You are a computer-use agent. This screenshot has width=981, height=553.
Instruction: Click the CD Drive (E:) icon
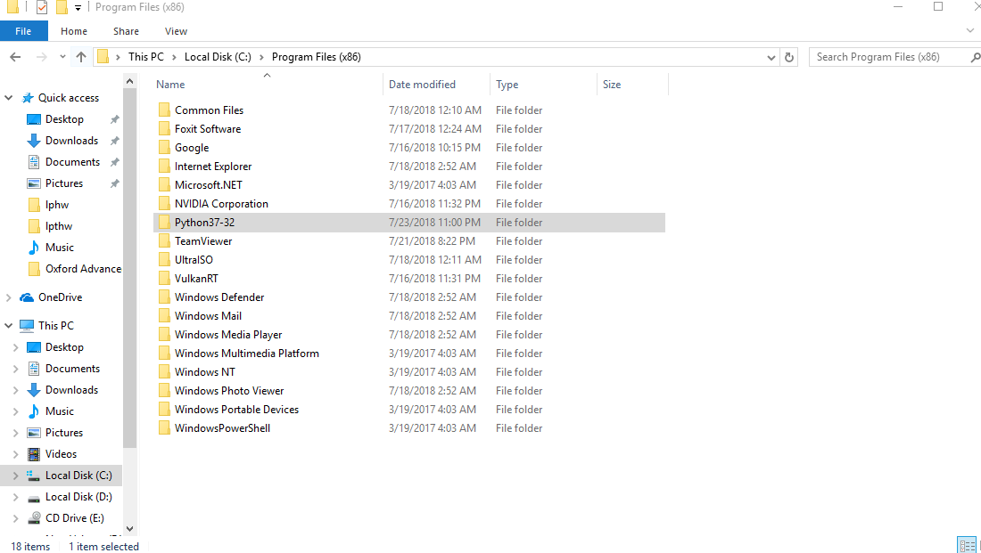[34, 518]
